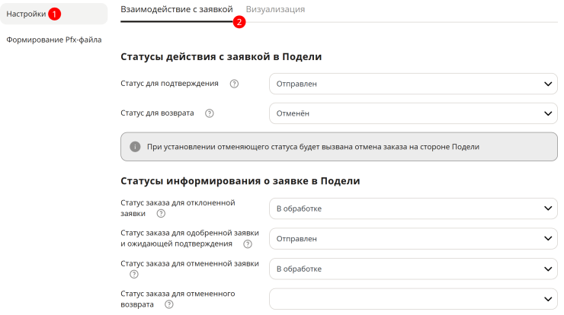Click label Статус заказа для отмененной заявки
This screenshot has width=564, height=315.
tap(190, 263)
